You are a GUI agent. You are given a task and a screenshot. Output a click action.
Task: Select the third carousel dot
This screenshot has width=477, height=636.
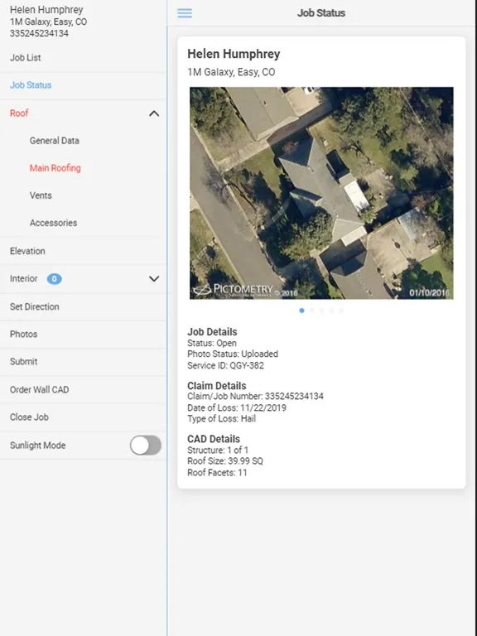tap(321, 311)
